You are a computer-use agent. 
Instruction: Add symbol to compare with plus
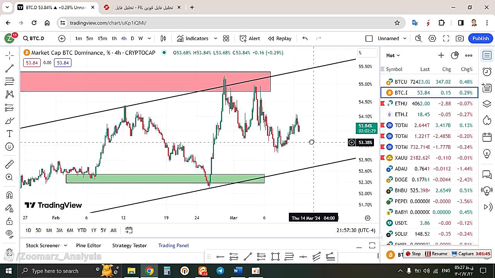pyautogui.click(x=62, y=38)
